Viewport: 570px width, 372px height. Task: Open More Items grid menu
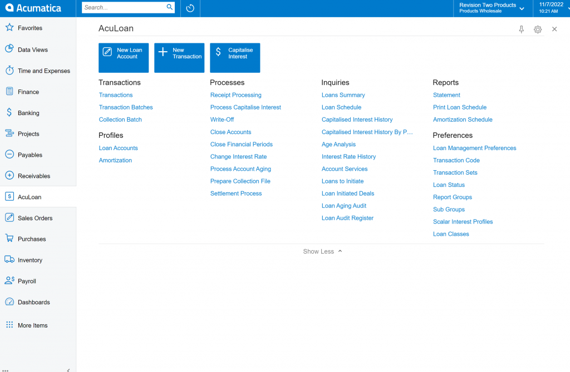(9, 325)
